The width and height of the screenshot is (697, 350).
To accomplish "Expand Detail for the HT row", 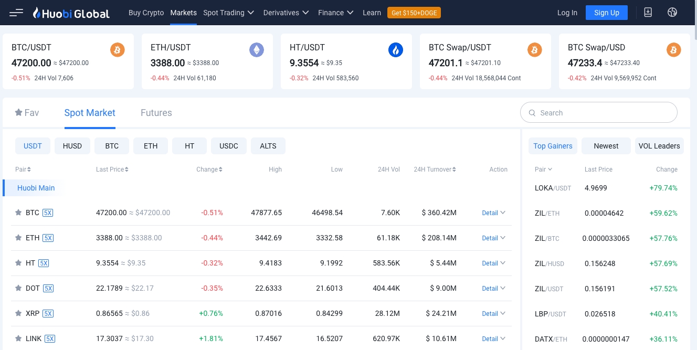I will 493,263.
